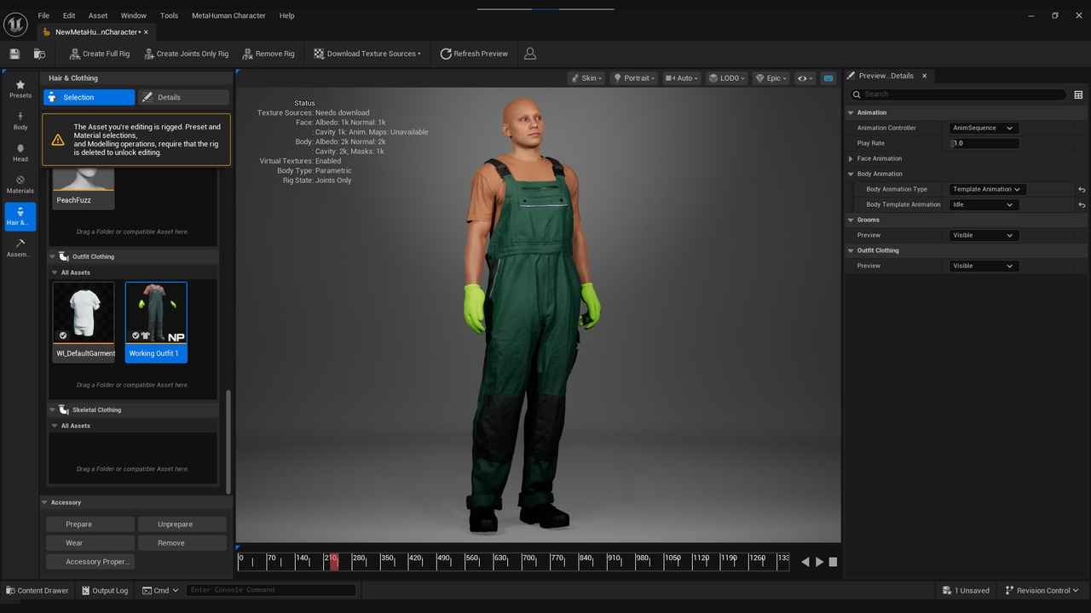Open the Animation Controller dropdown
The width and height of the screenshot is (1091, 613).
984,128
